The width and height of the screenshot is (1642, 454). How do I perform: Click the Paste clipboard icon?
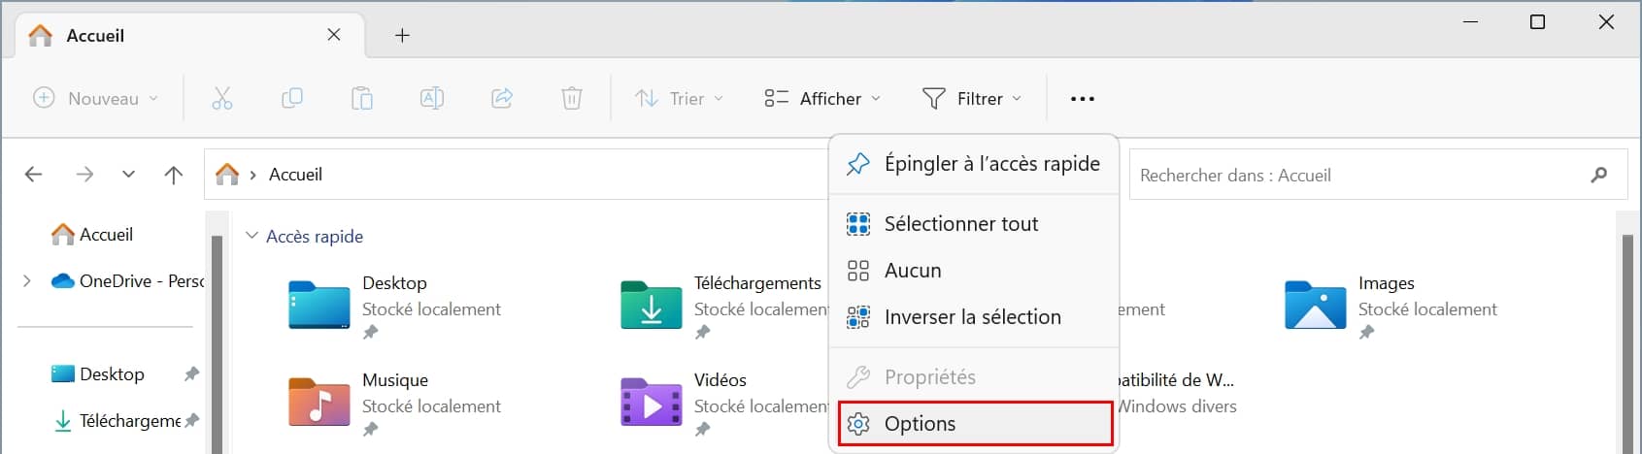pyautogui.click(x=362, y=98)
